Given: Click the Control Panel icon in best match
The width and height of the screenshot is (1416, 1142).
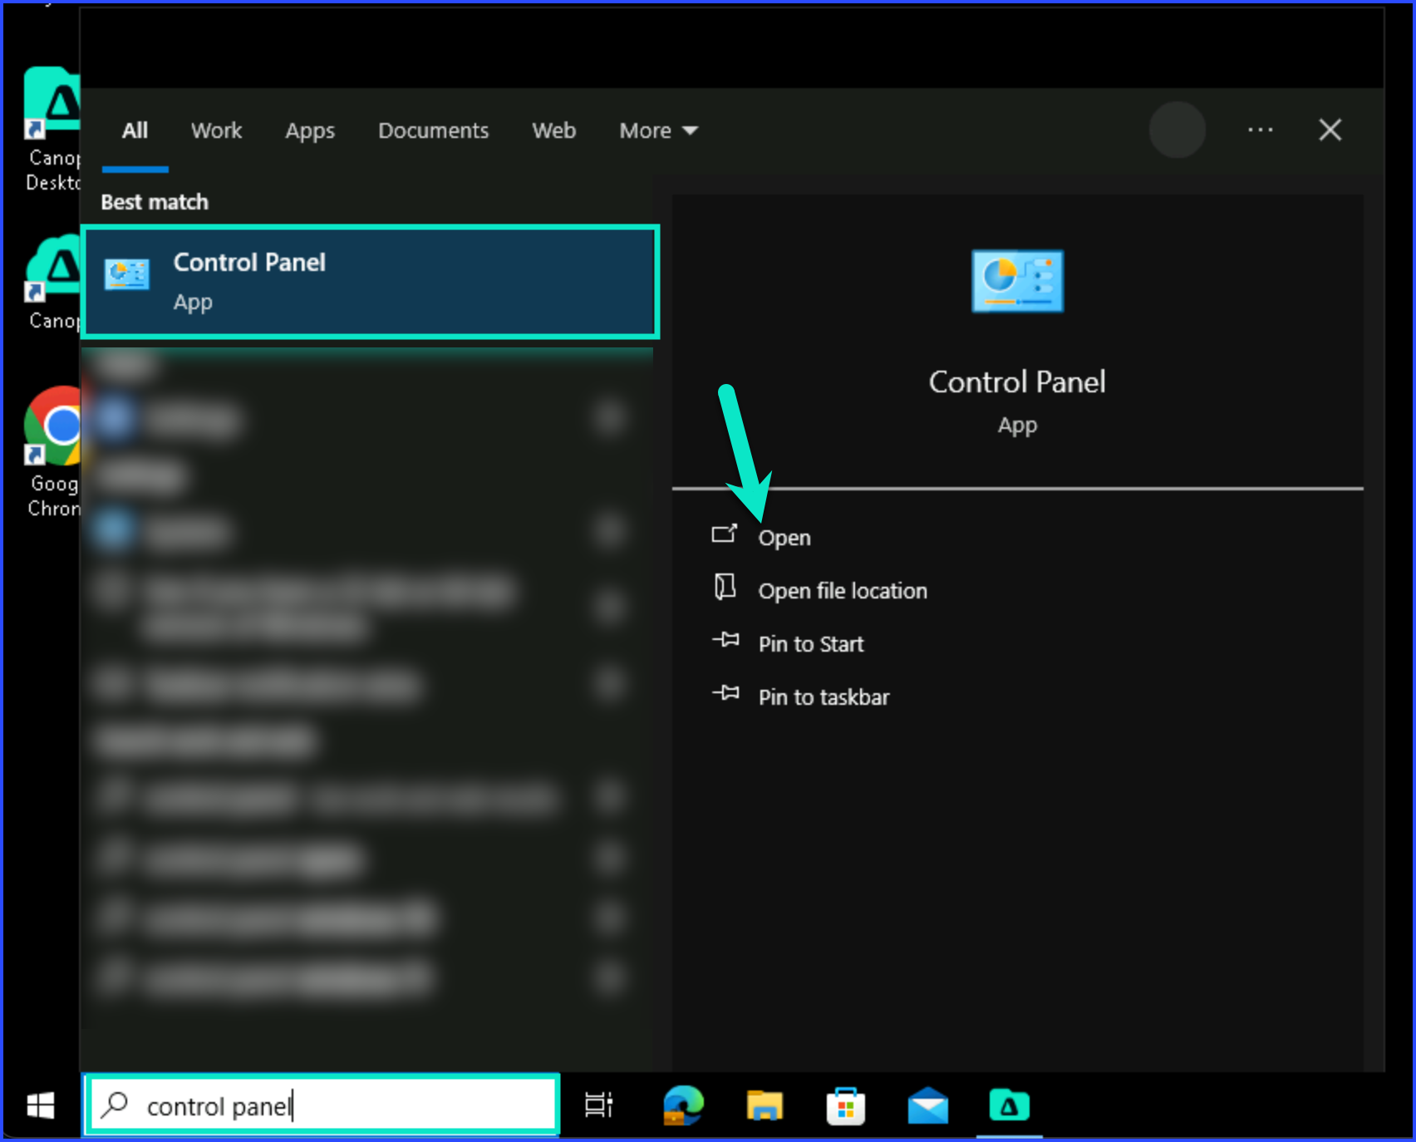Looking at the screenshot, I should tap(127, 274).
